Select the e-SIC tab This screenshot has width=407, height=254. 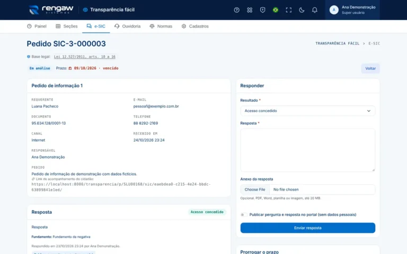[x=96, y=26]
